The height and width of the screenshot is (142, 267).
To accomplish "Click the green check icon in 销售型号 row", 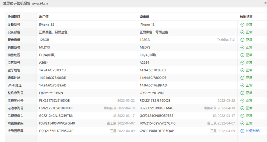I will point(242,48).
